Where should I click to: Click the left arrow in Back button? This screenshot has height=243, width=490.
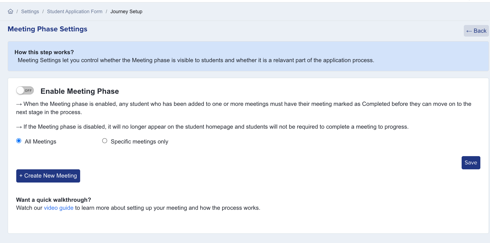pyautogui.click(x=469, y=31)
